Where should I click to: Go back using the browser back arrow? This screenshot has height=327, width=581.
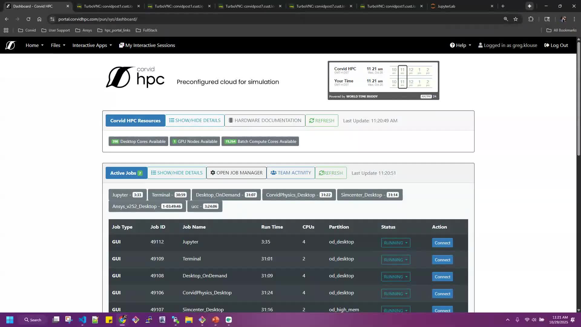pos(7,19)
